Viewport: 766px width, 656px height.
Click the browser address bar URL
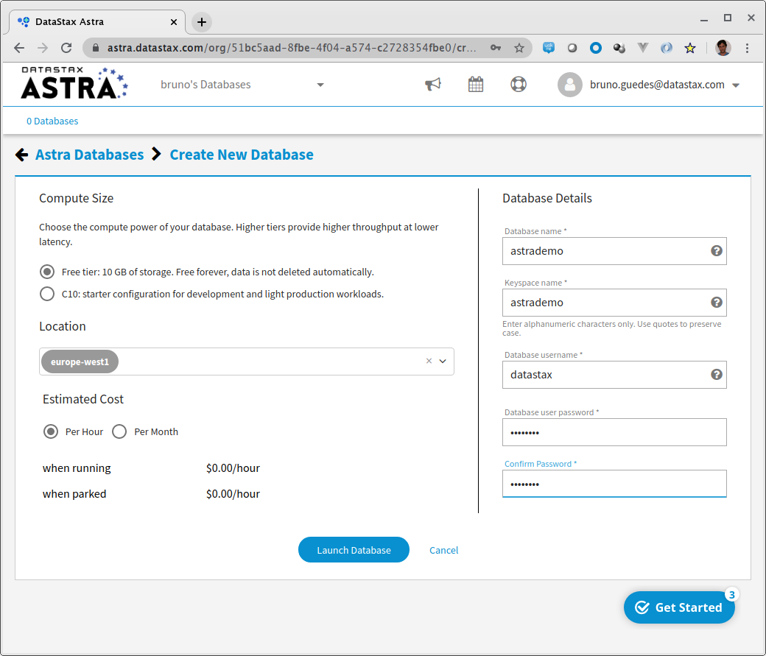point(292,48)
